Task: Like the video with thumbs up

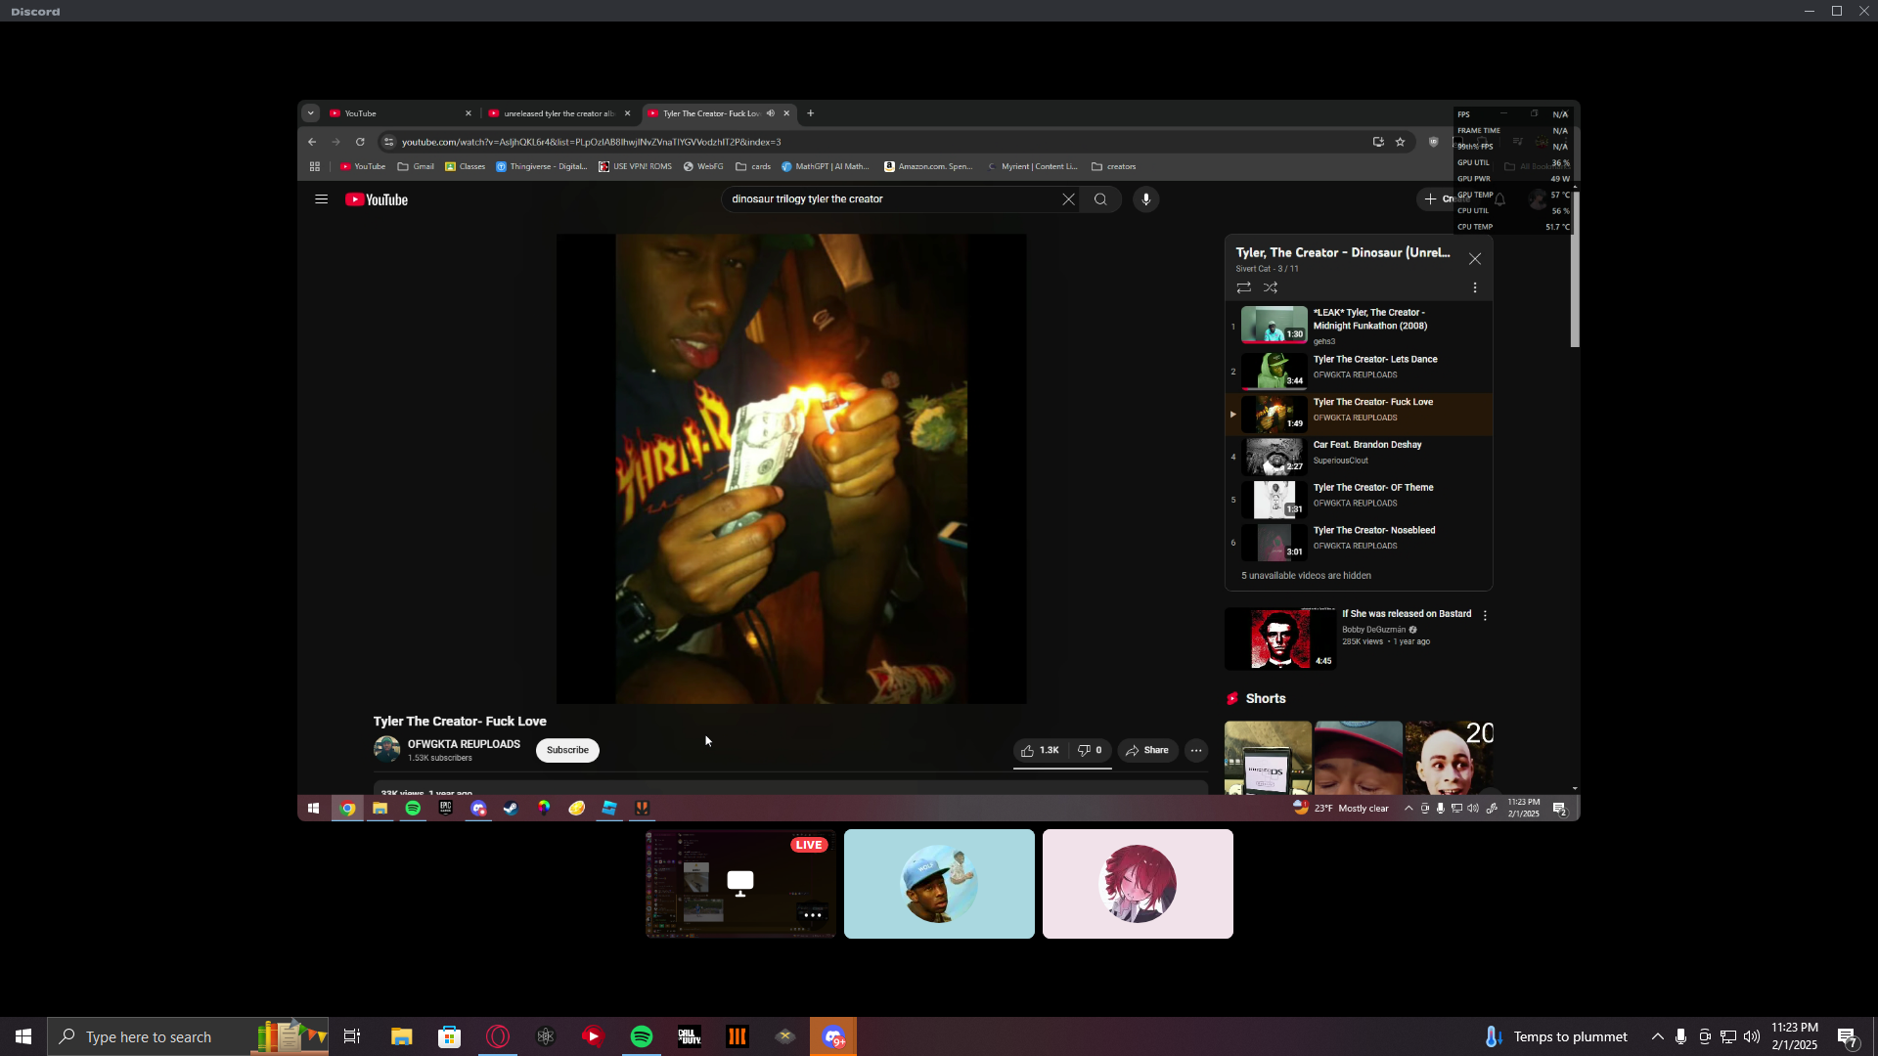Action: pyautogui.click(x=1040, y=750)
